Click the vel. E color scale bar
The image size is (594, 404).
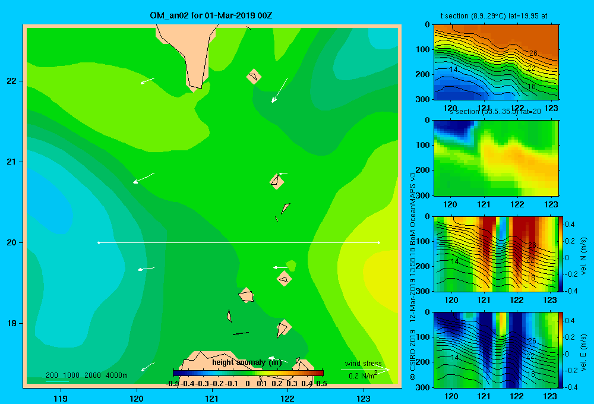point(561,350)
